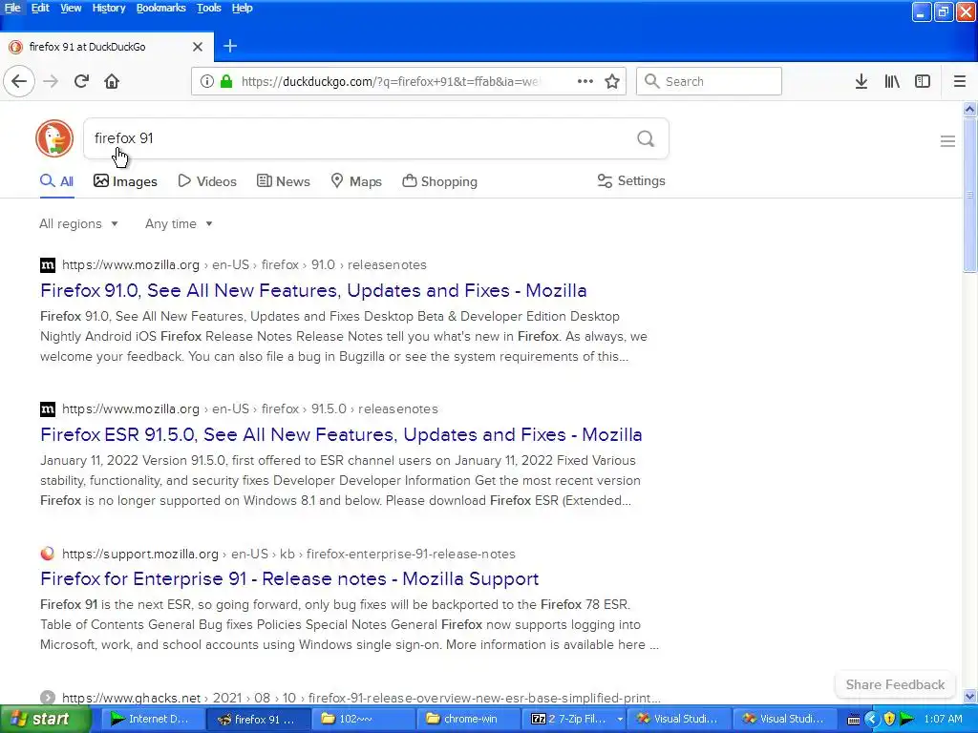The image size is (978, 733).
Task: Switch to the News tab
Action: tap(283, 181)
